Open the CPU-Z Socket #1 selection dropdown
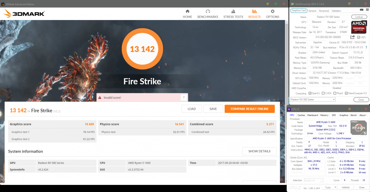The width and height of the screenshot is (370, 192). click(x=313, y=180)
